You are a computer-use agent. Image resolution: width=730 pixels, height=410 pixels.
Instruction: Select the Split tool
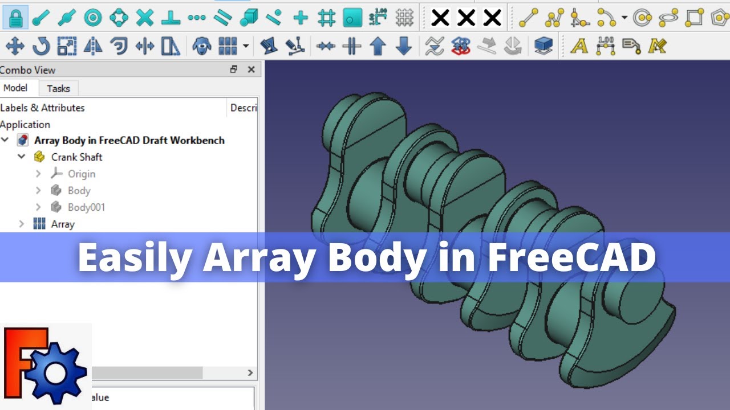coord(352,46)
